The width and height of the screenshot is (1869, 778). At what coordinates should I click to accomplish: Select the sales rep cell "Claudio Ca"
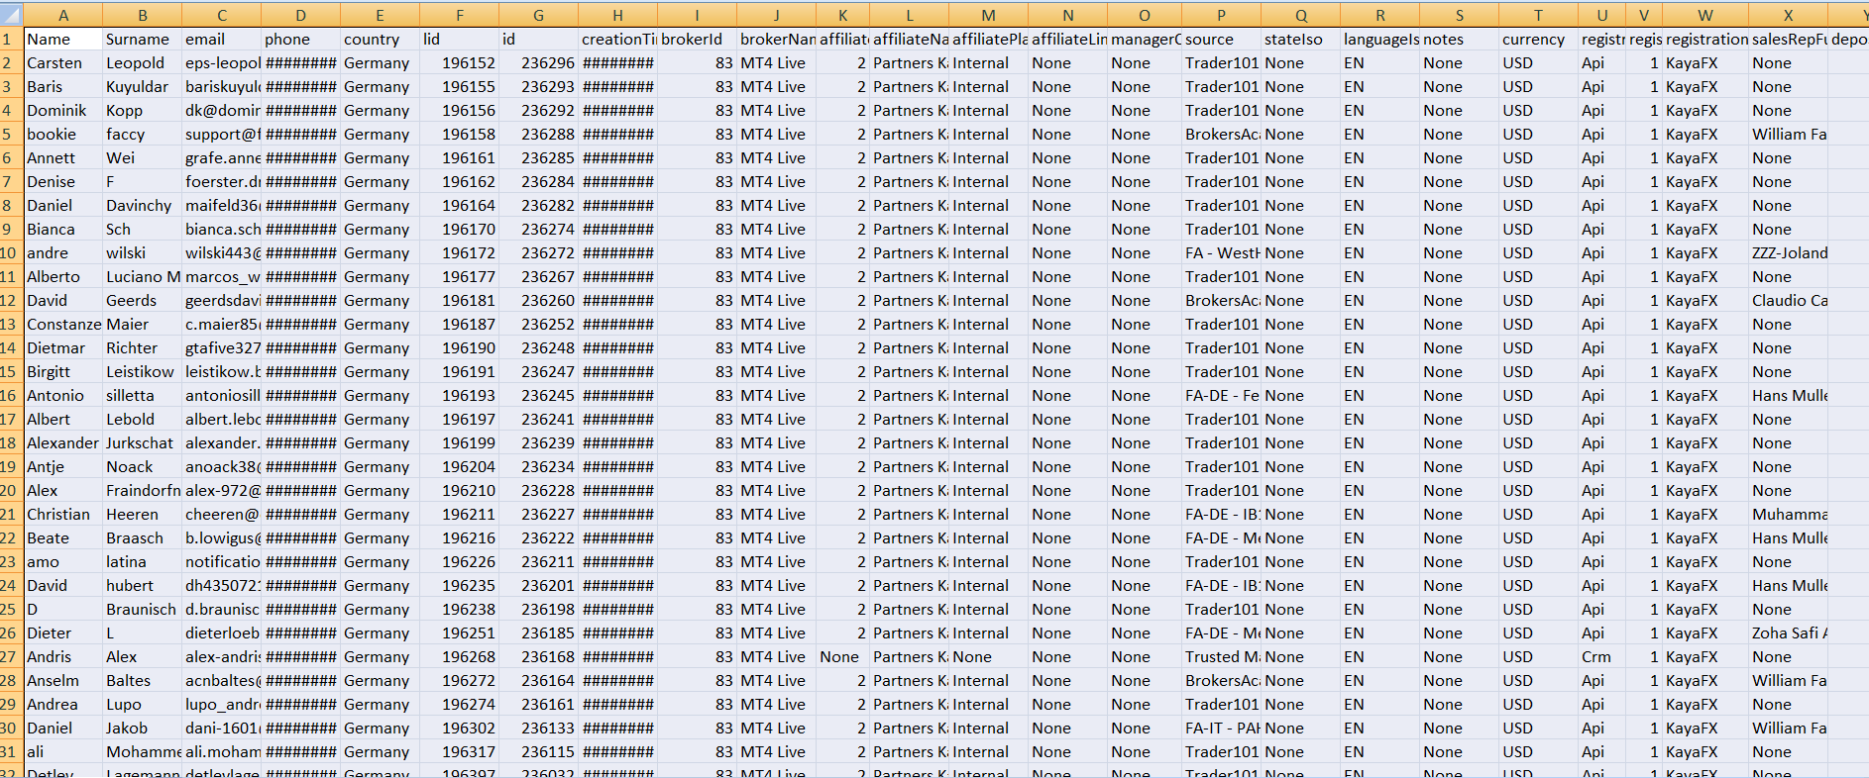(x=1789, y=301)
